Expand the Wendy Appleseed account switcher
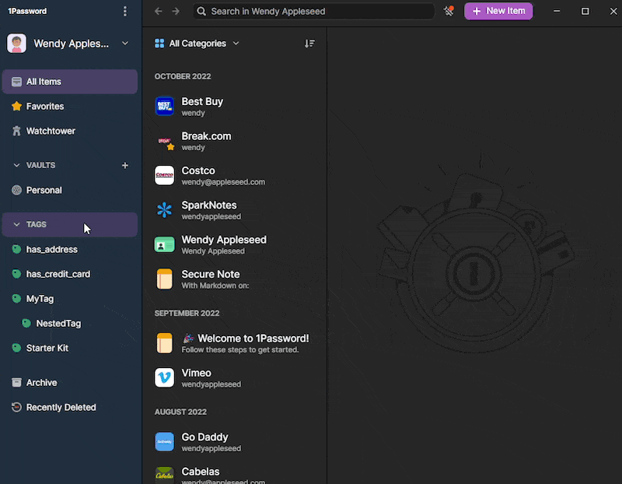 point(125,44)
